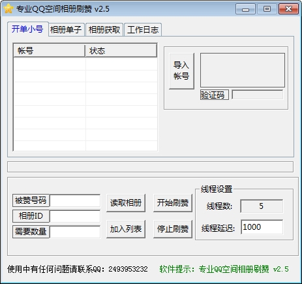
Task: Click the 线程数 field showing 5
Action: tap(262, 206)
